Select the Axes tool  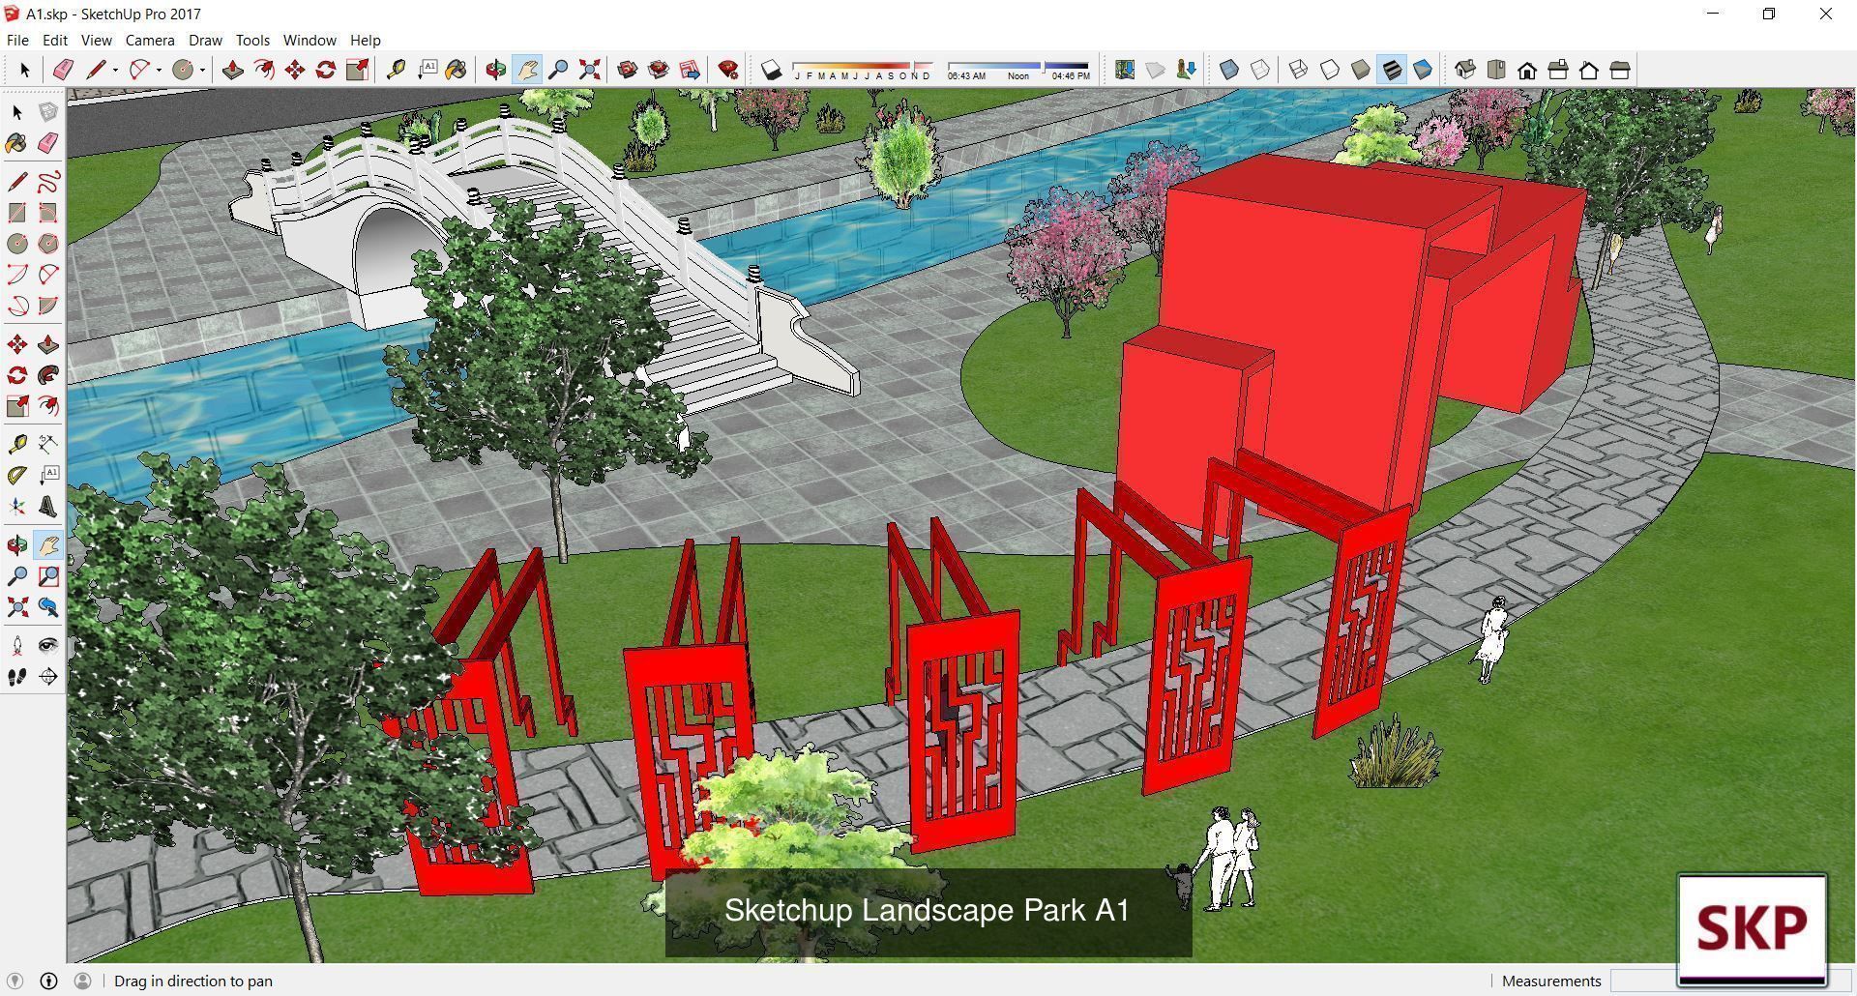click(x=17, y=507)
